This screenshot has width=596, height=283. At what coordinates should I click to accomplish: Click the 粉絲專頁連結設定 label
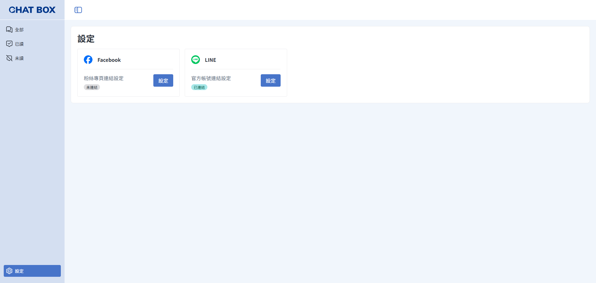point(104,78)
